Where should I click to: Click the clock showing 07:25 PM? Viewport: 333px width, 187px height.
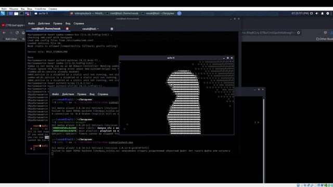300,14
